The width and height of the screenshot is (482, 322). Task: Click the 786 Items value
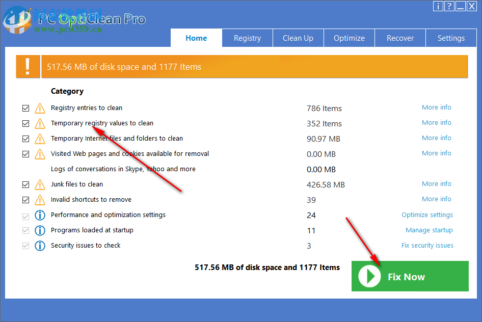click(324, 109)
